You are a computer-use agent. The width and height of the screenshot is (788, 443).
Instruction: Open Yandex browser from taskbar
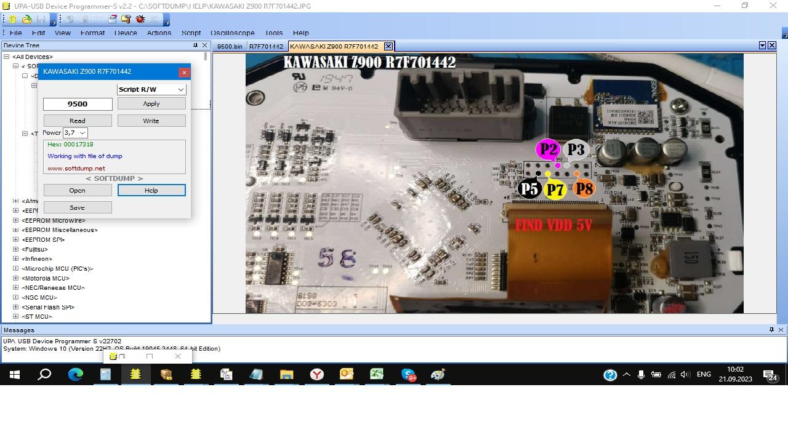pos(316,374)
